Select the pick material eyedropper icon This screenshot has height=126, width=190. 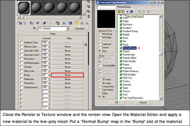click(x=35, y=28)
